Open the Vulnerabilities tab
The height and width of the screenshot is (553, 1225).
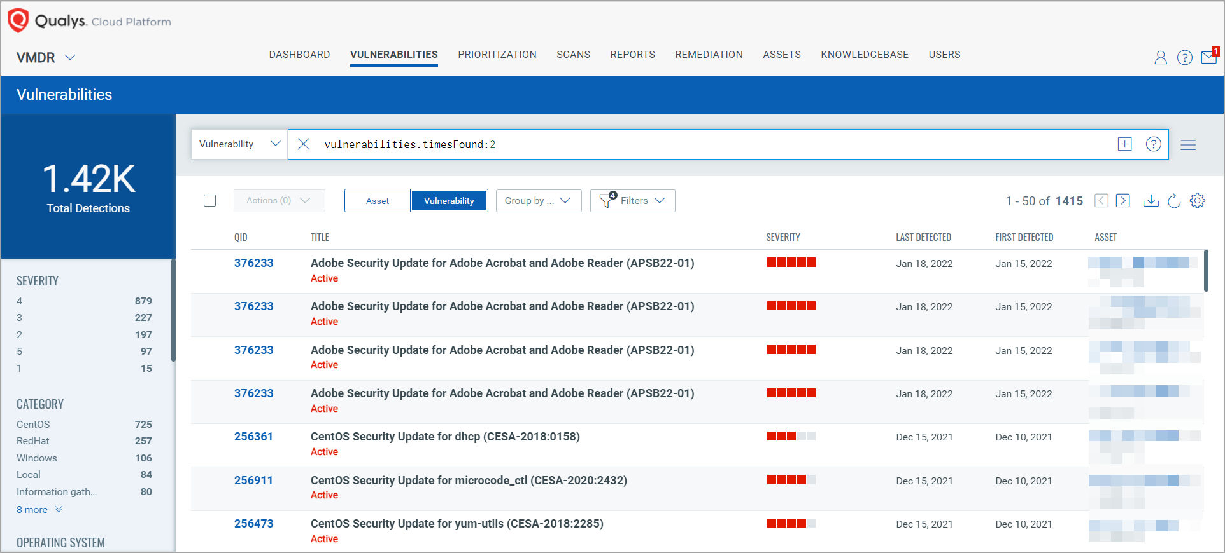click(x=394, y=55)
